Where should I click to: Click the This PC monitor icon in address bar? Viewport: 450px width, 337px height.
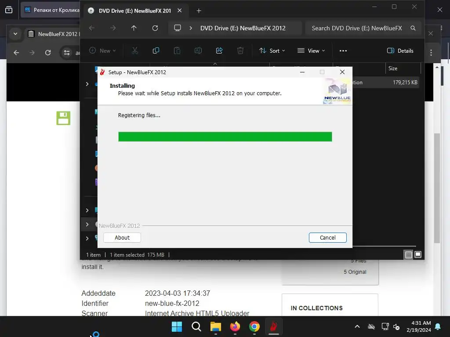click(178, 28)
